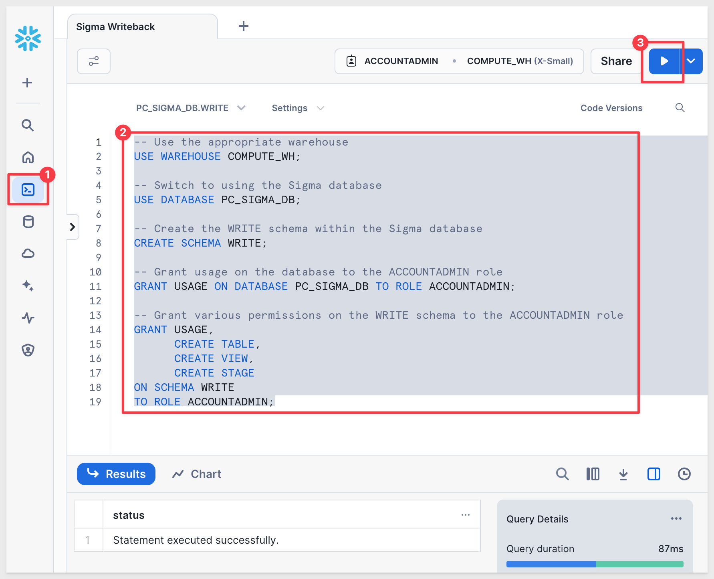Open Monitoring activity icon in sidebar
This screenshot has width=714, height=579.
tap(28, 318)
